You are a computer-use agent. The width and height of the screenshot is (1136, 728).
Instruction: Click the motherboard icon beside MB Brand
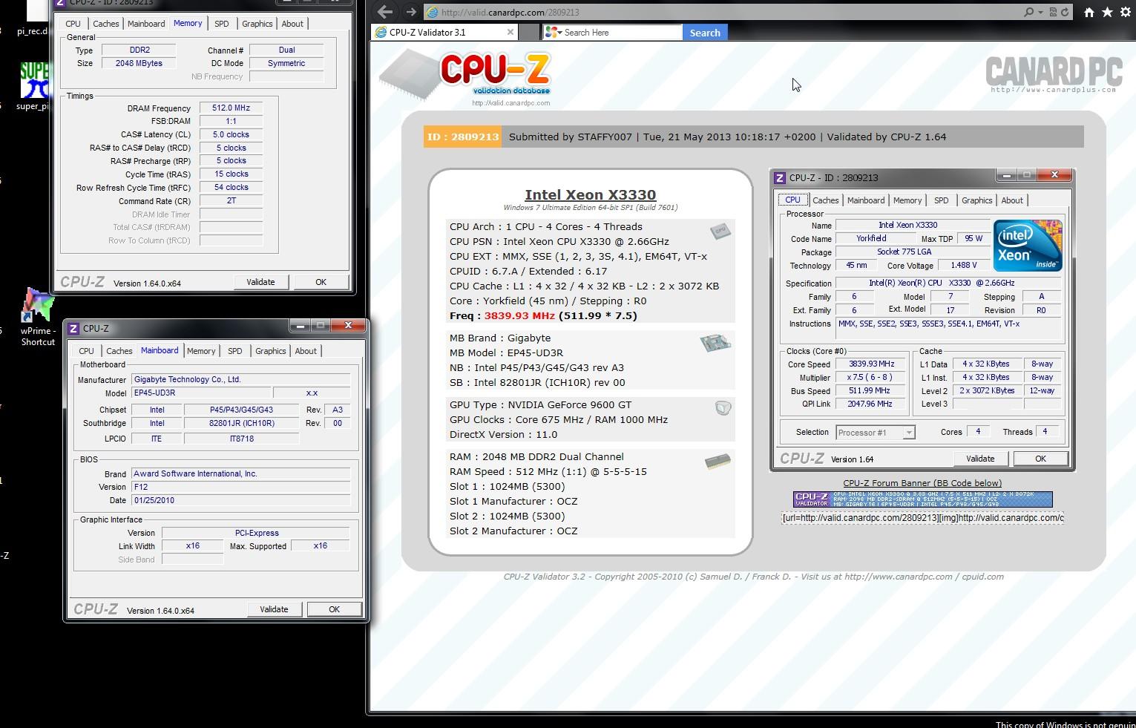click(715, 343)
